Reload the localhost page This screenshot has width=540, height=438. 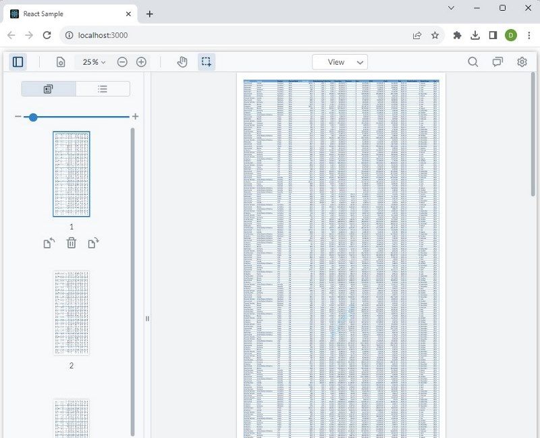point(47,35)
